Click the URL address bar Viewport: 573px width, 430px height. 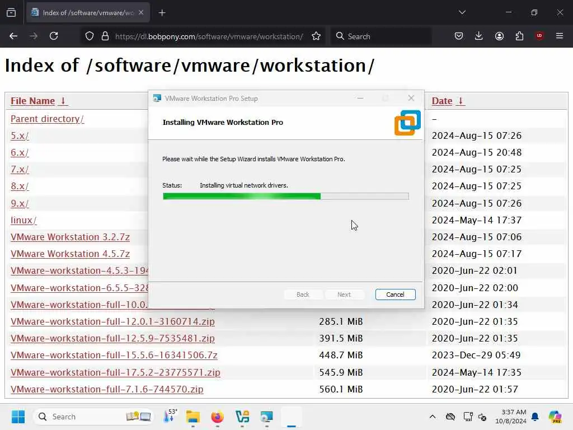click(x=209, y=36)
